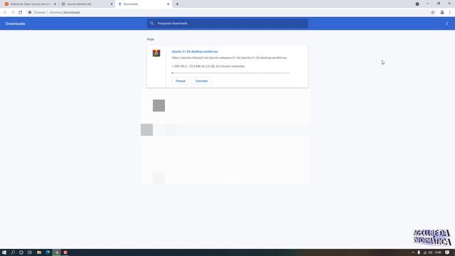Click the search magnifier in the Downloads bar
455x256 pixels.
tap(151, 23)
